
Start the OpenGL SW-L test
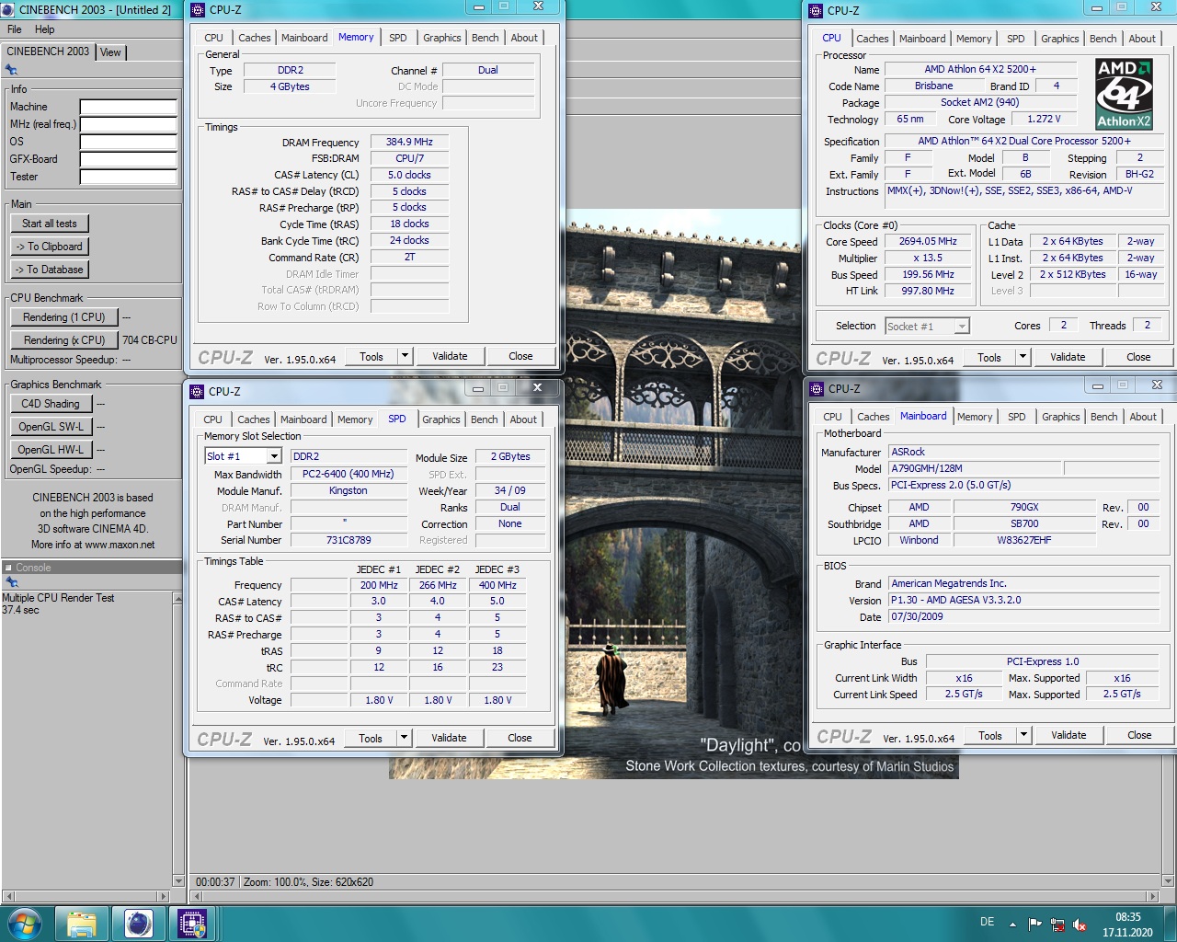(51, 427)
